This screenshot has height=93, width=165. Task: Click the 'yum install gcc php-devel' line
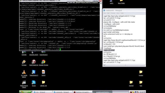[124, 46]
